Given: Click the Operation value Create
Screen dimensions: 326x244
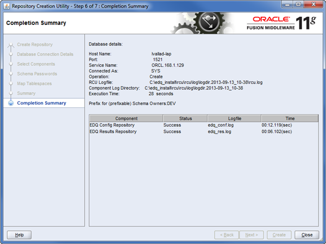Looking at the screenshot, I should point(156,76).
